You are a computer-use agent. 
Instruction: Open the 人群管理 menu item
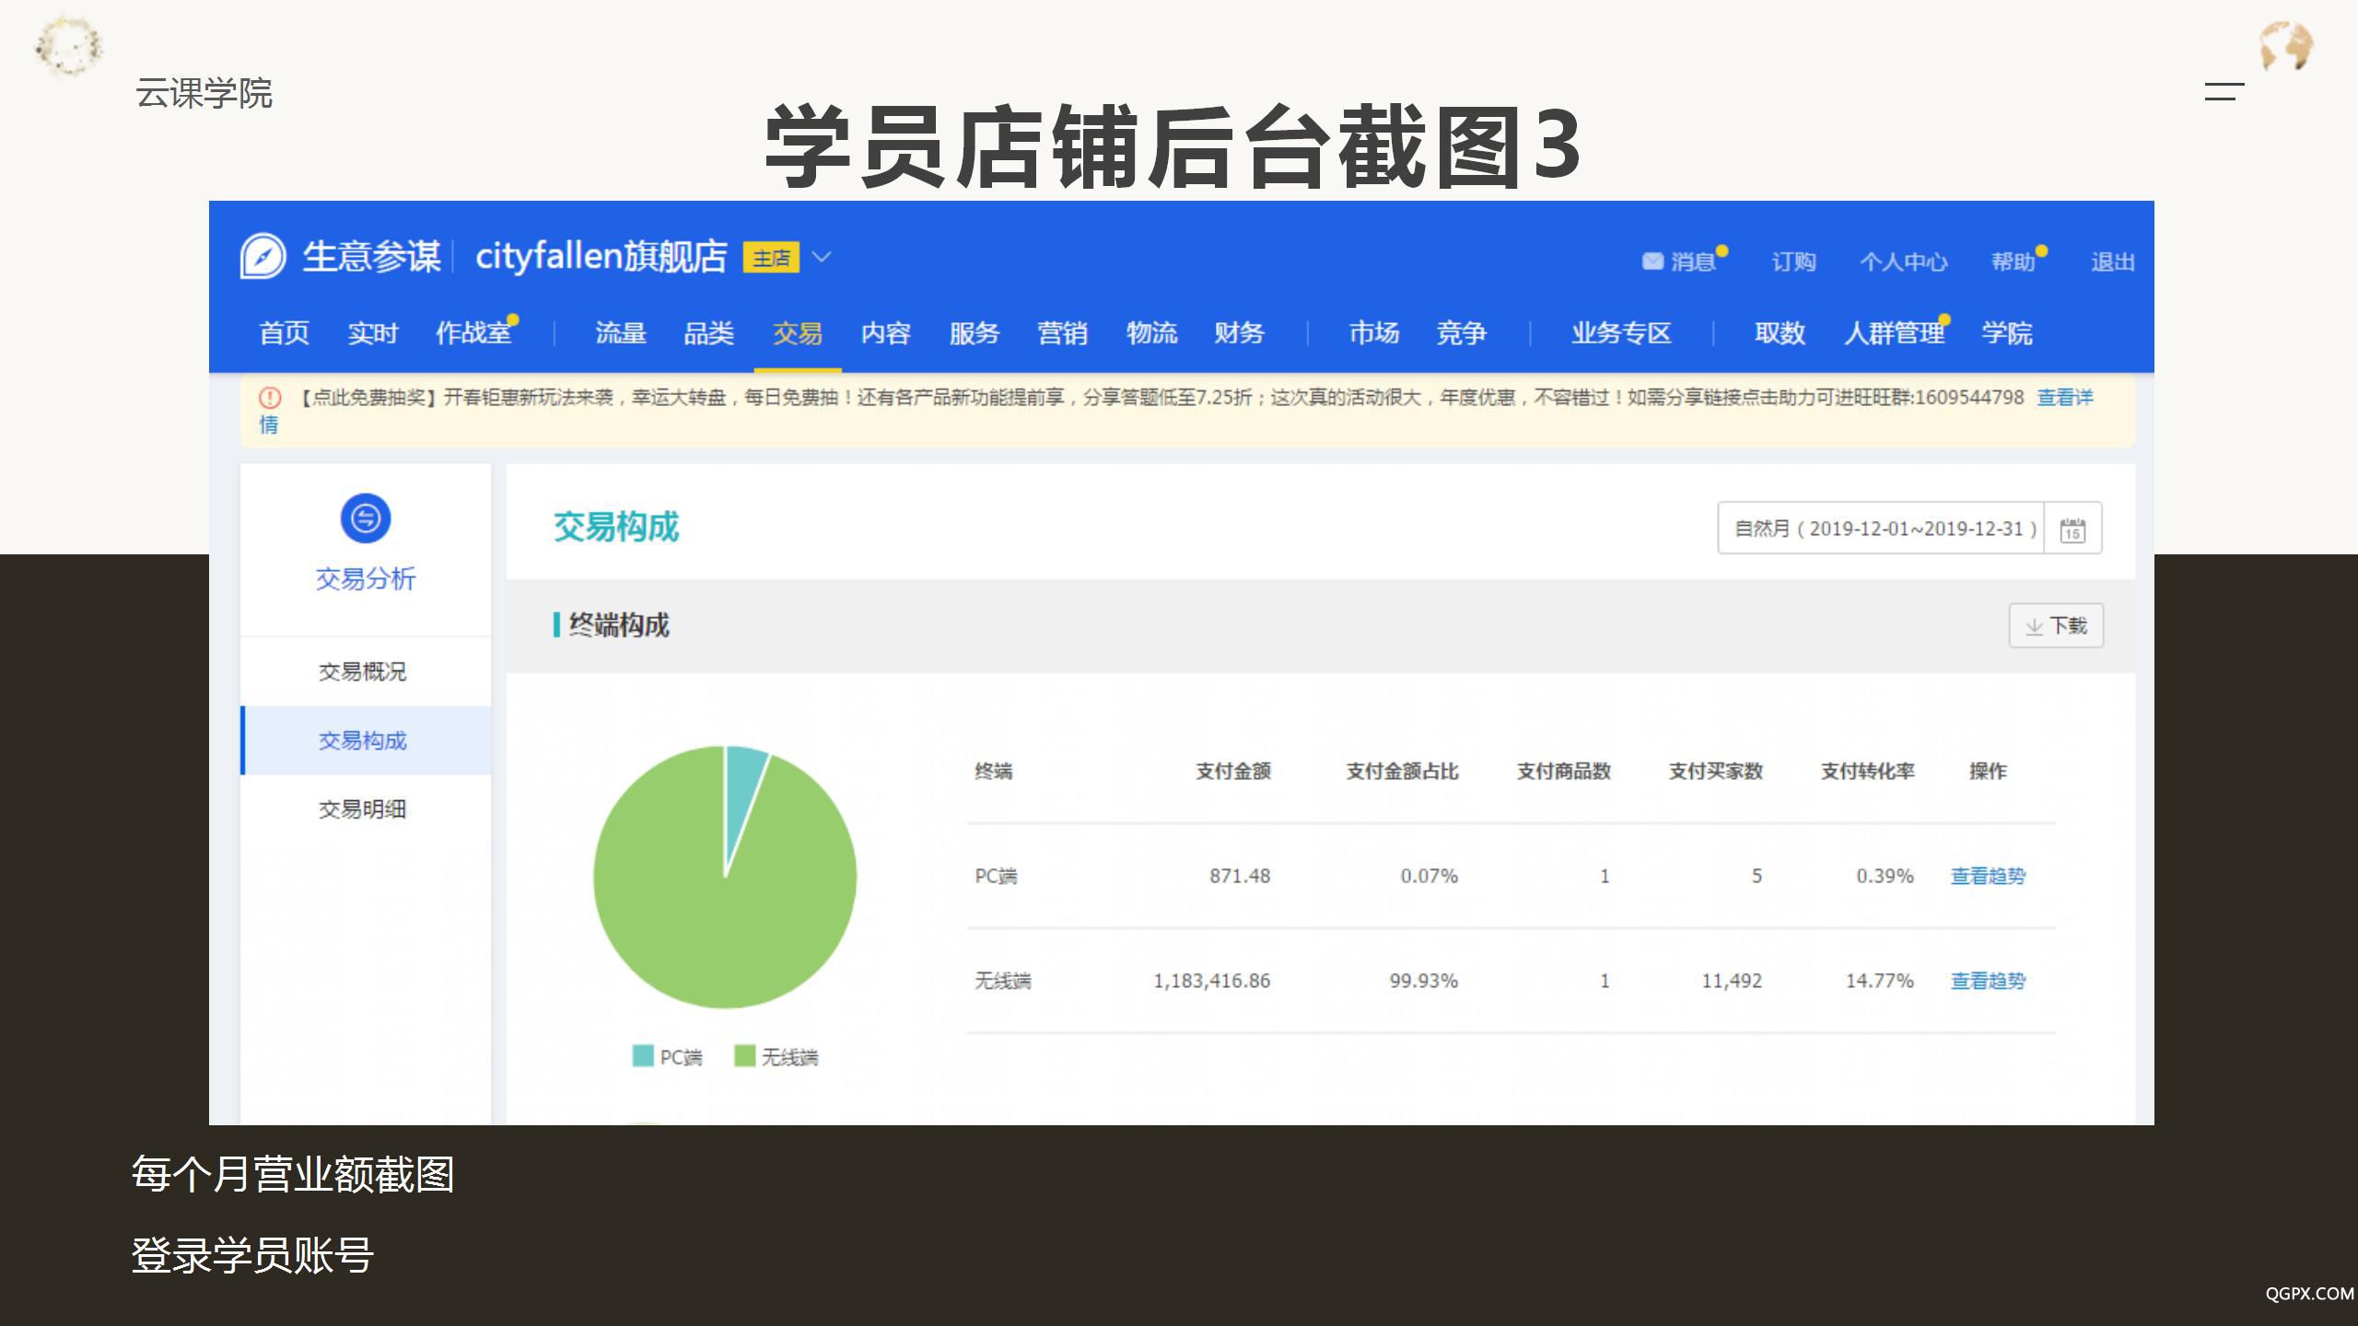pos(1894,332)
